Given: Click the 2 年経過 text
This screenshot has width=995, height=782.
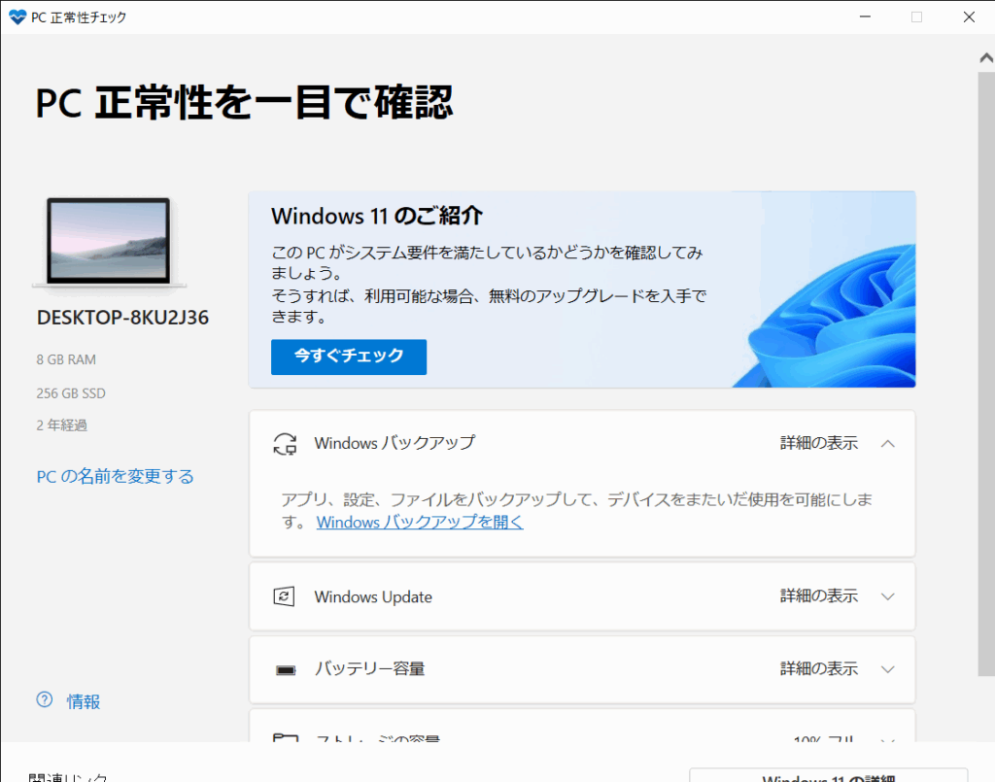Looking at the screenshot, I should coord(61,425).
